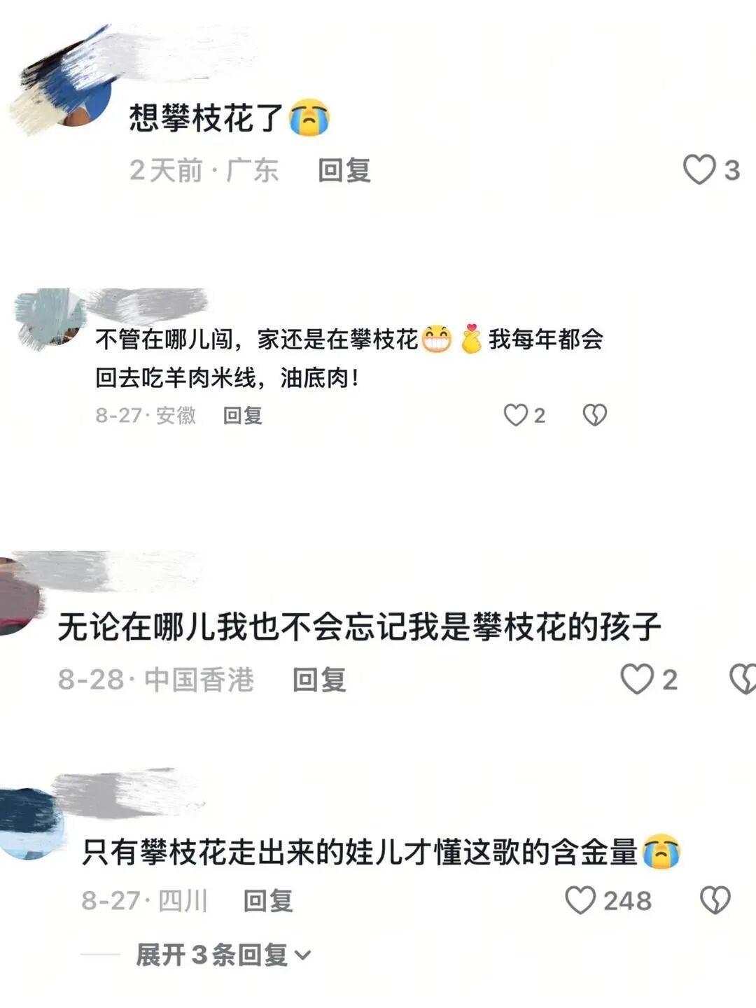This screenshot has height=1008, width=756.
Task: Open the Sichuan commenter's avatar
Action: tap(29, 824)
